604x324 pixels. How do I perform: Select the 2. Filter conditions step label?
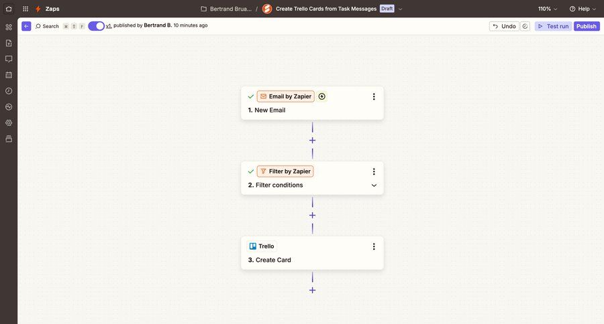coord(275,185)
